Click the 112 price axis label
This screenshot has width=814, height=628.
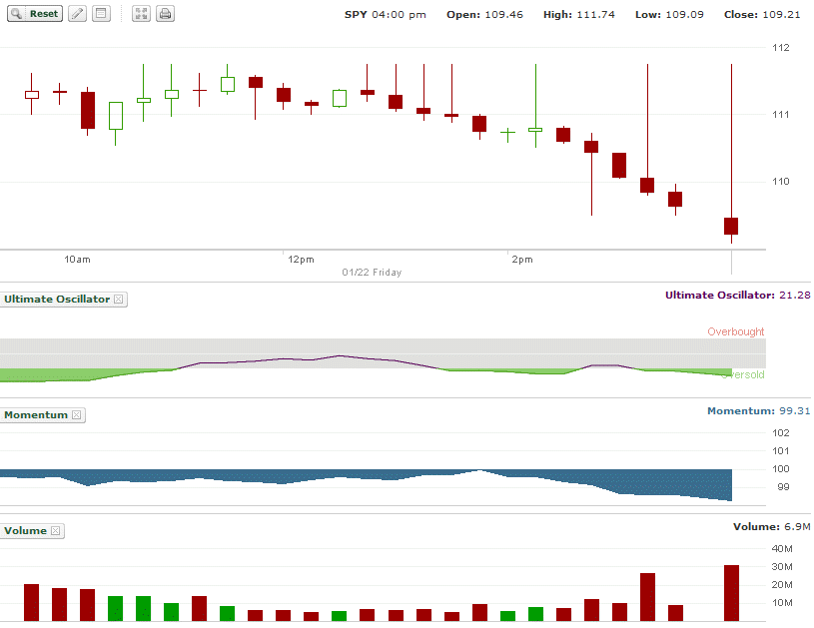pyautogui.click(x=781, y=48)
